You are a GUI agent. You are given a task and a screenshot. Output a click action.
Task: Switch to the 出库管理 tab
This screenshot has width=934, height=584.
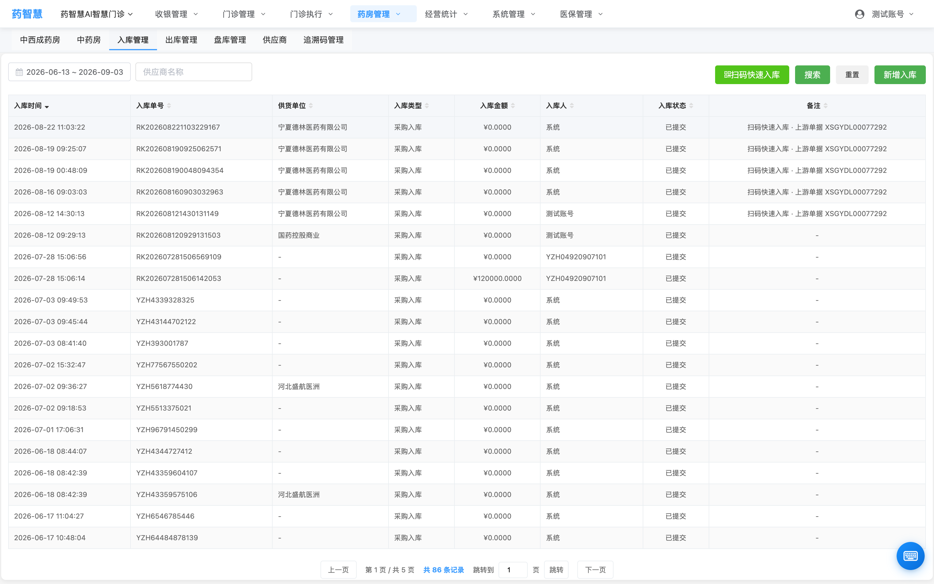pos(181,40)
